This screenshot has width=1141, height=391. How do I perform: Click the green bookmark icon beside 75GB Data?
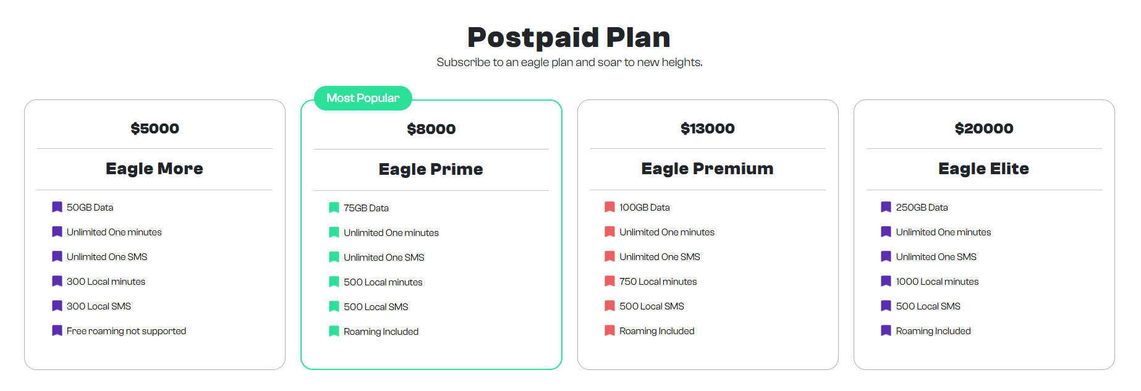(334, 208)
